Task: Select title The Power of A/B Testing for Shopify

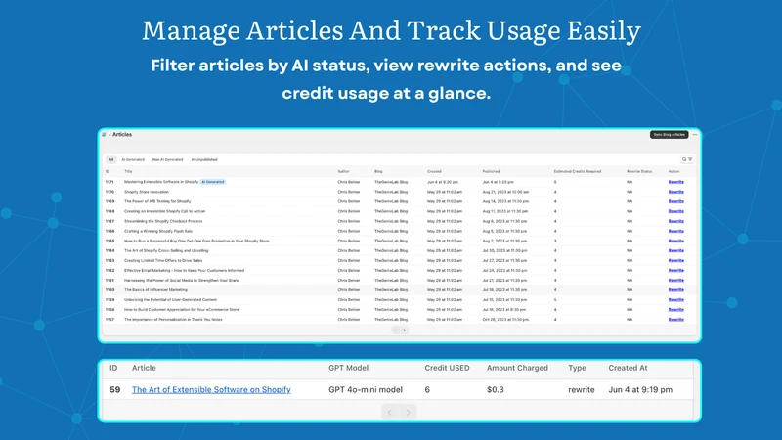Action: 157,201
